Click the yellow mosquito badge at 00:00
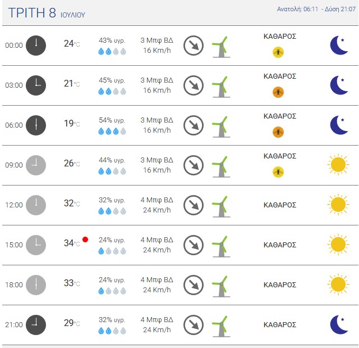Image resolution: width=359 pixels, height=348 pixels. click(x=278, y=52)
